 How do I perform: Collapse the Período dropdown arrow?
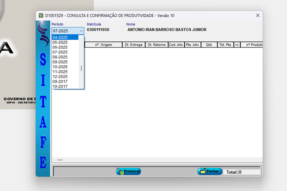81,31
